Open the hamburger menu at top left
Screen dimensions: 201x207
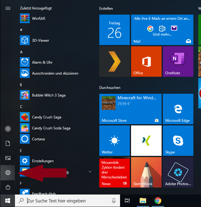pos(8,9)
